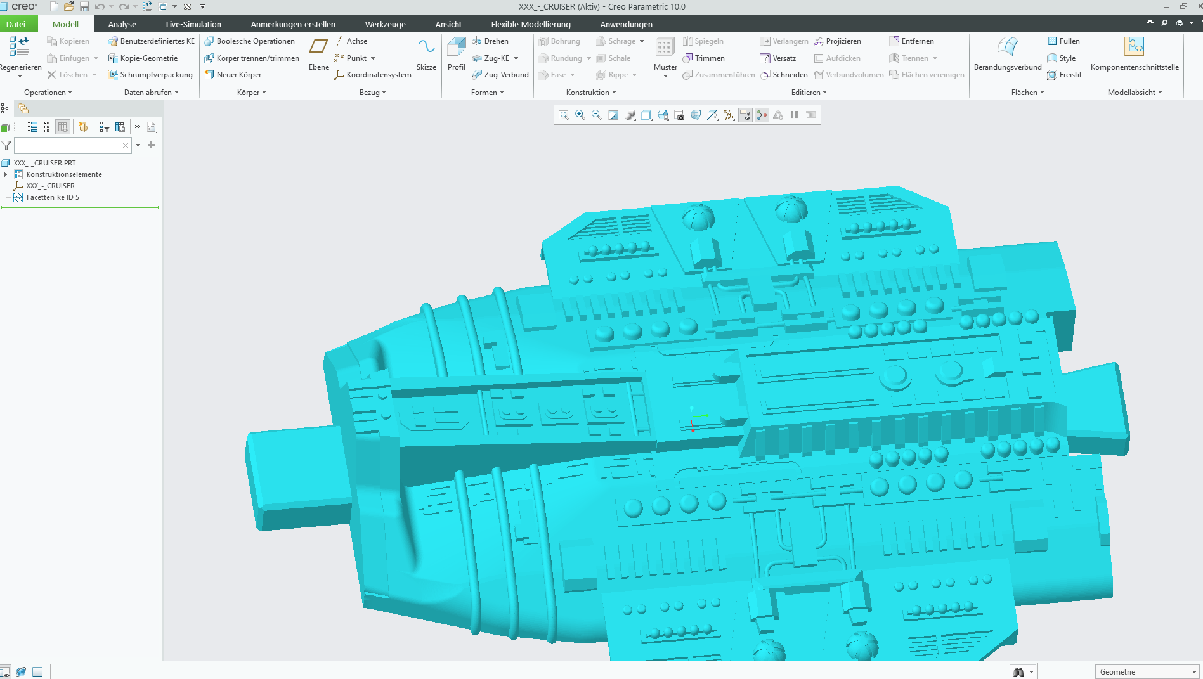Screen dimensions: 1203x679
Task: Add a Koordinatensystem
Action: point(373,75)
